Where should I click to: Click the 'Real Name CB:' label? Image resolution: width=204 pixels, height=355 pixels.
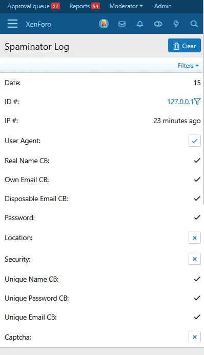(27, 161)
